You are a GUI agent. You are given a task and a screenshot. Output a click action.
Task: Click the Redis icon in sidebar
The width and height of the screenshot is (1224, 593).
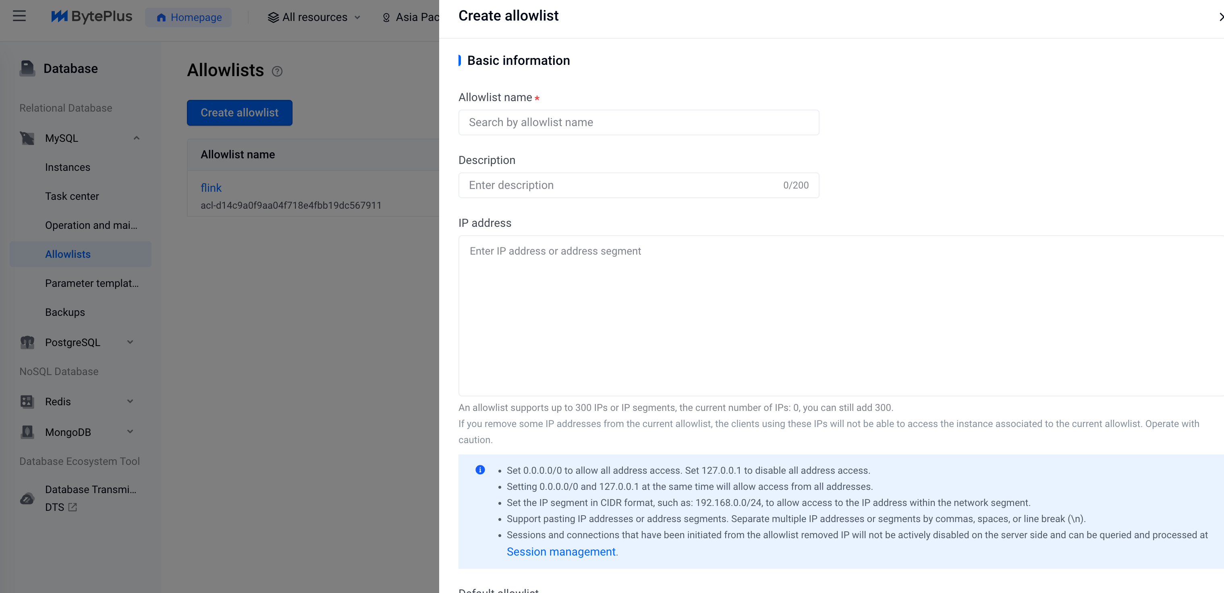tap(27, 402)
